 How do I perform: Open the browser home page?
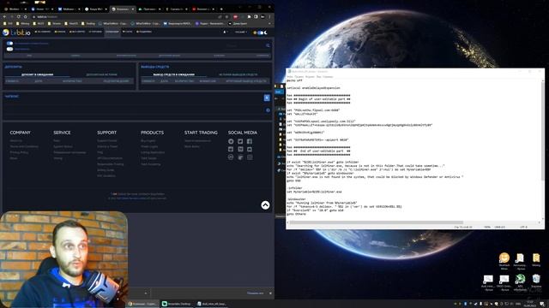pos(26,16)
